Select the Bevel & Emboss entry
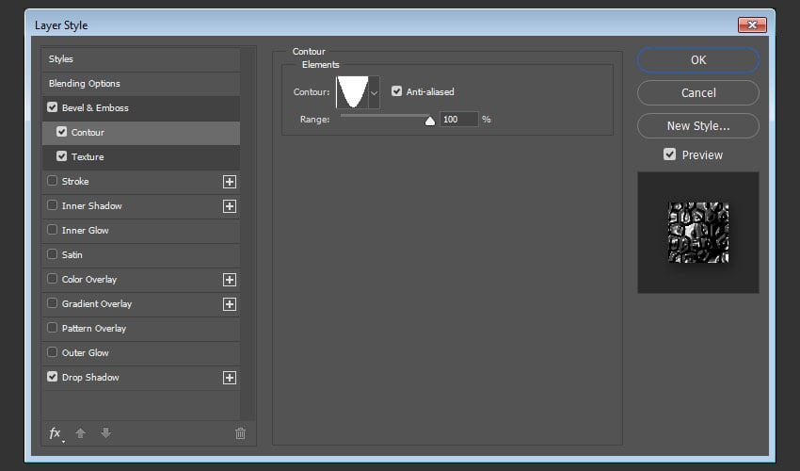The width and height of the screenshot is (800, 471). (x=95, y=107)
